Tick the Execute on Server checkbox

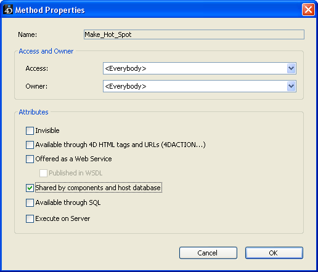30,218
